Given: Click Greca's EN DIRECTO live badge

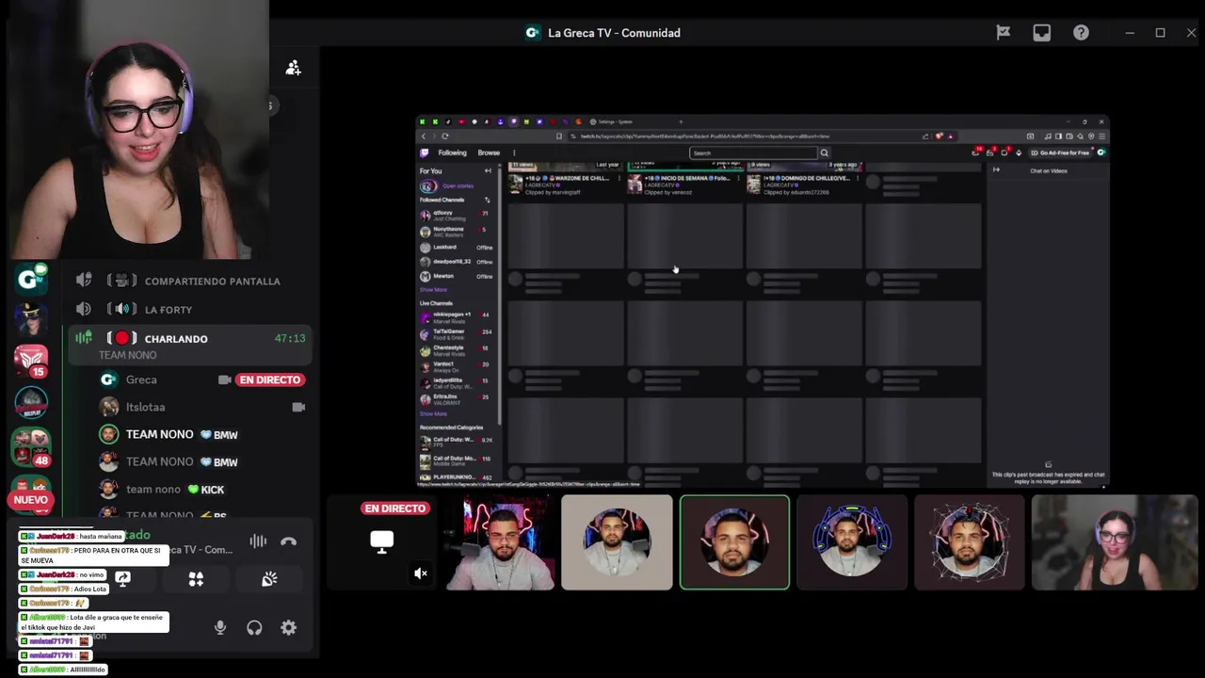Looking at the screenshot, I should pyautogui.click(x=269, y=379).
